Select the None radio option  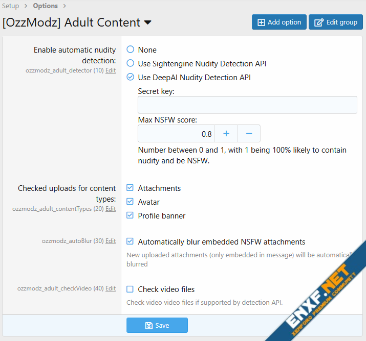[x=131, y=50]
